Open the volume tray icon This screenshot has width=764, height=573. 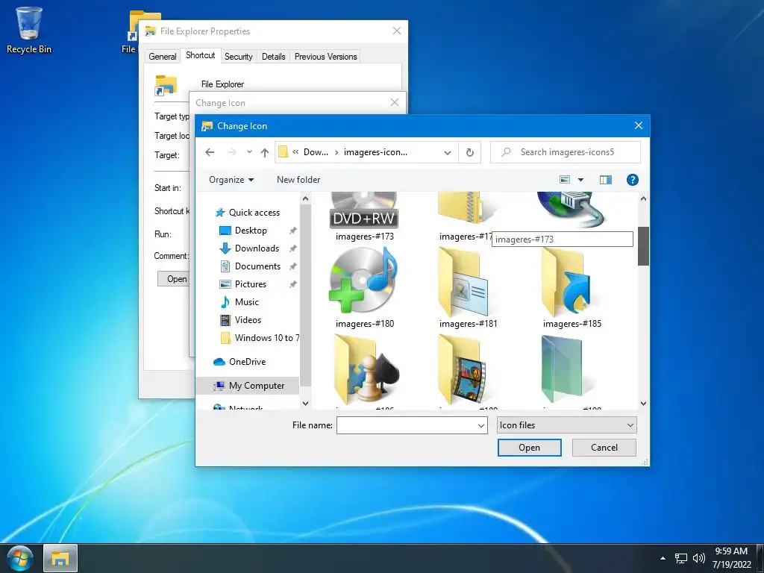(698, 558)
